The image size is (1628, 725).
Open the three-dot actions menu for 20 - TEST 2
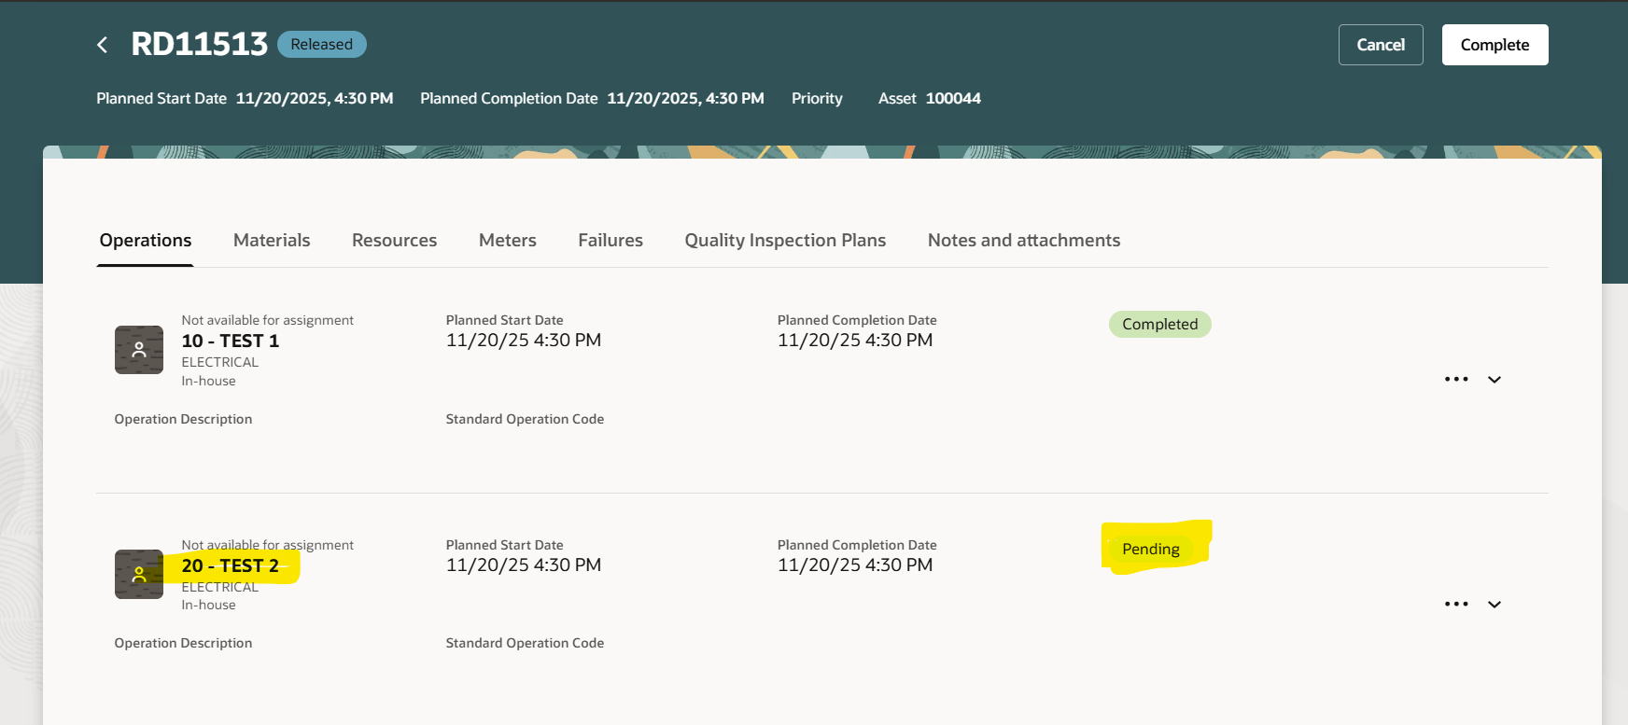[1456, 604]
